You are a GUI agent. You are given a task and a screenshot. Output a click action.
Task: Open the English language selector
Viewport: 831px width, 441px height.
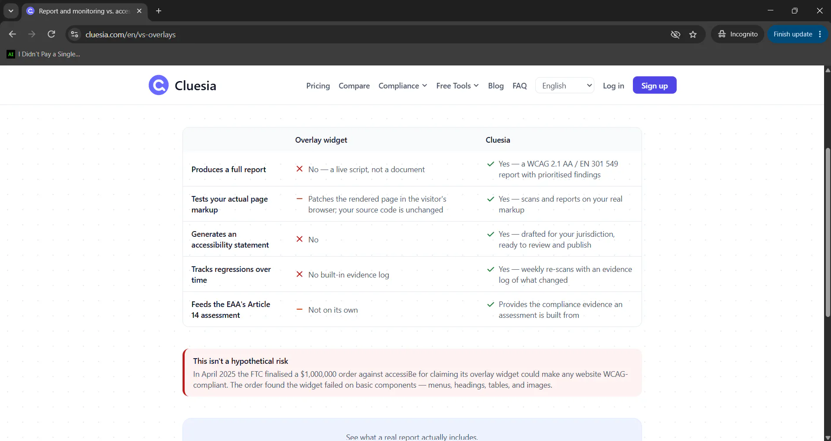click(x=565, y=85)
